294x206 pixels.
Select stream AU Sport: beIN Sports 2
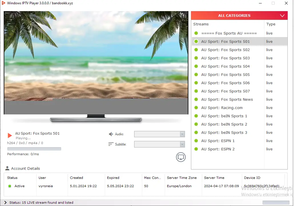point(240,124)
